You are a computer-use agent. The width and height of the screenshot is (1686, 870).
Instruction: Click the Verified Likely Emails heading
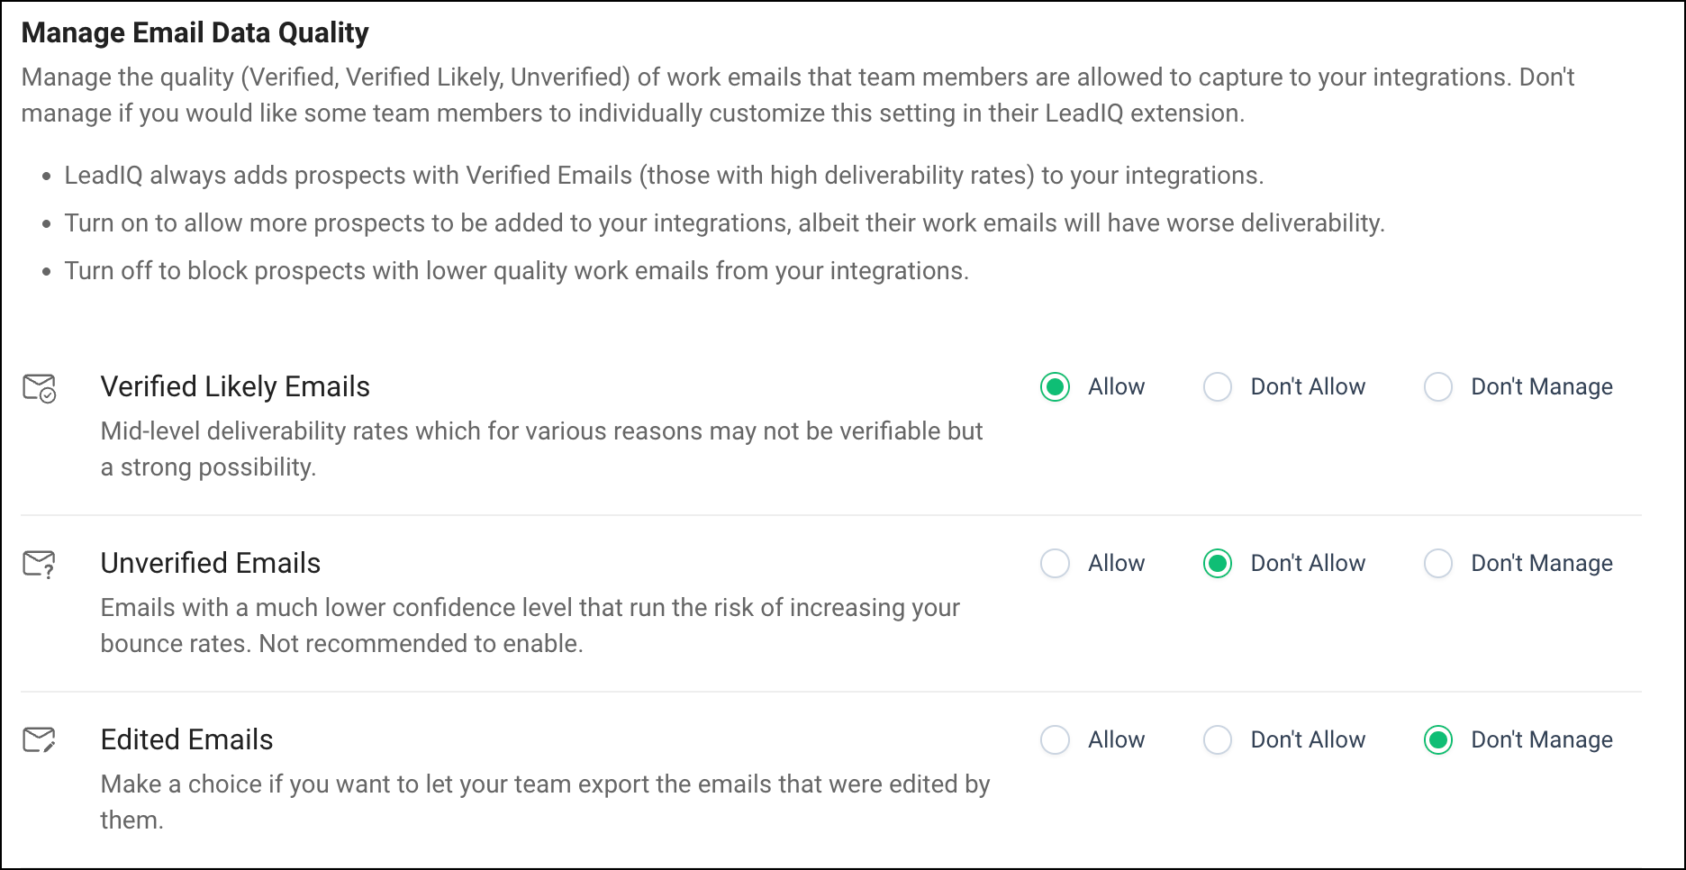click(x=235, y=387)
